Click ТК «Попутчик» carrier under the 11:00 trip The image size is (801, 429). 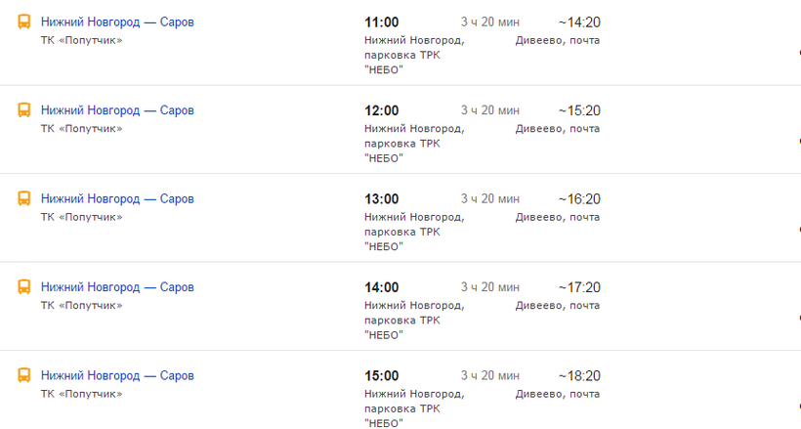81,40
